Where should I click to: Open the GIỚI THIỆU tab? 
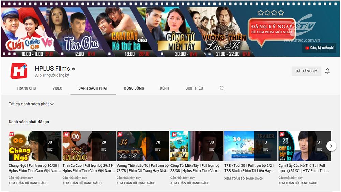click(194, 88)
